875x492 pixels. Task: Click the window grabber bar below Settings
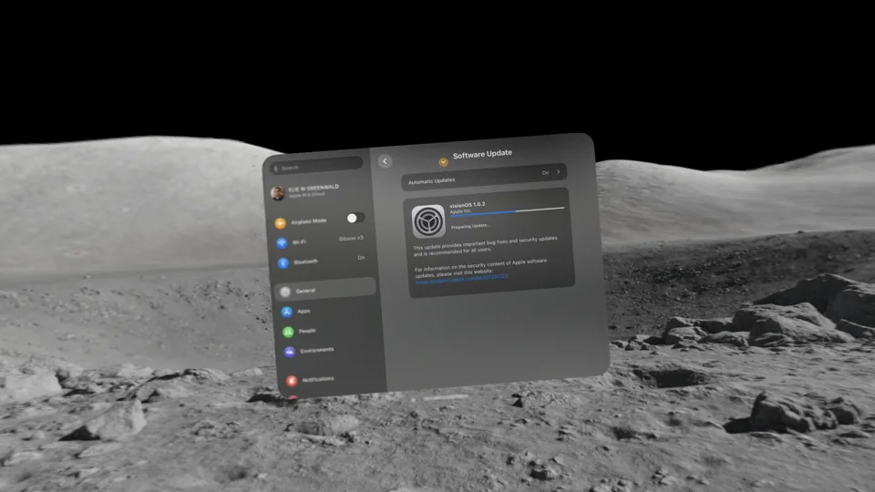446,398
